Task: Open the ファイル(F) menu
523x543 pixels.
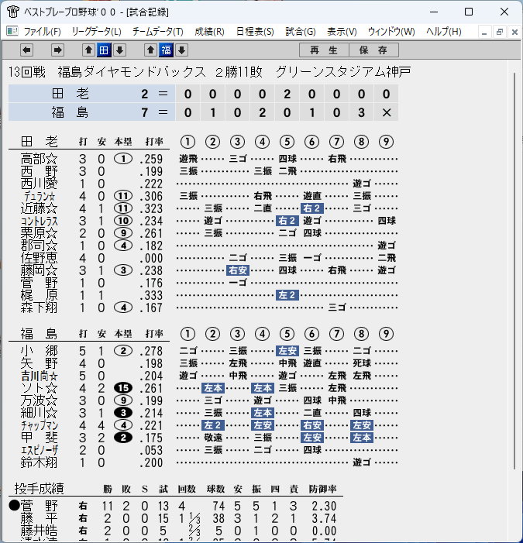Action: coord(43,32)
